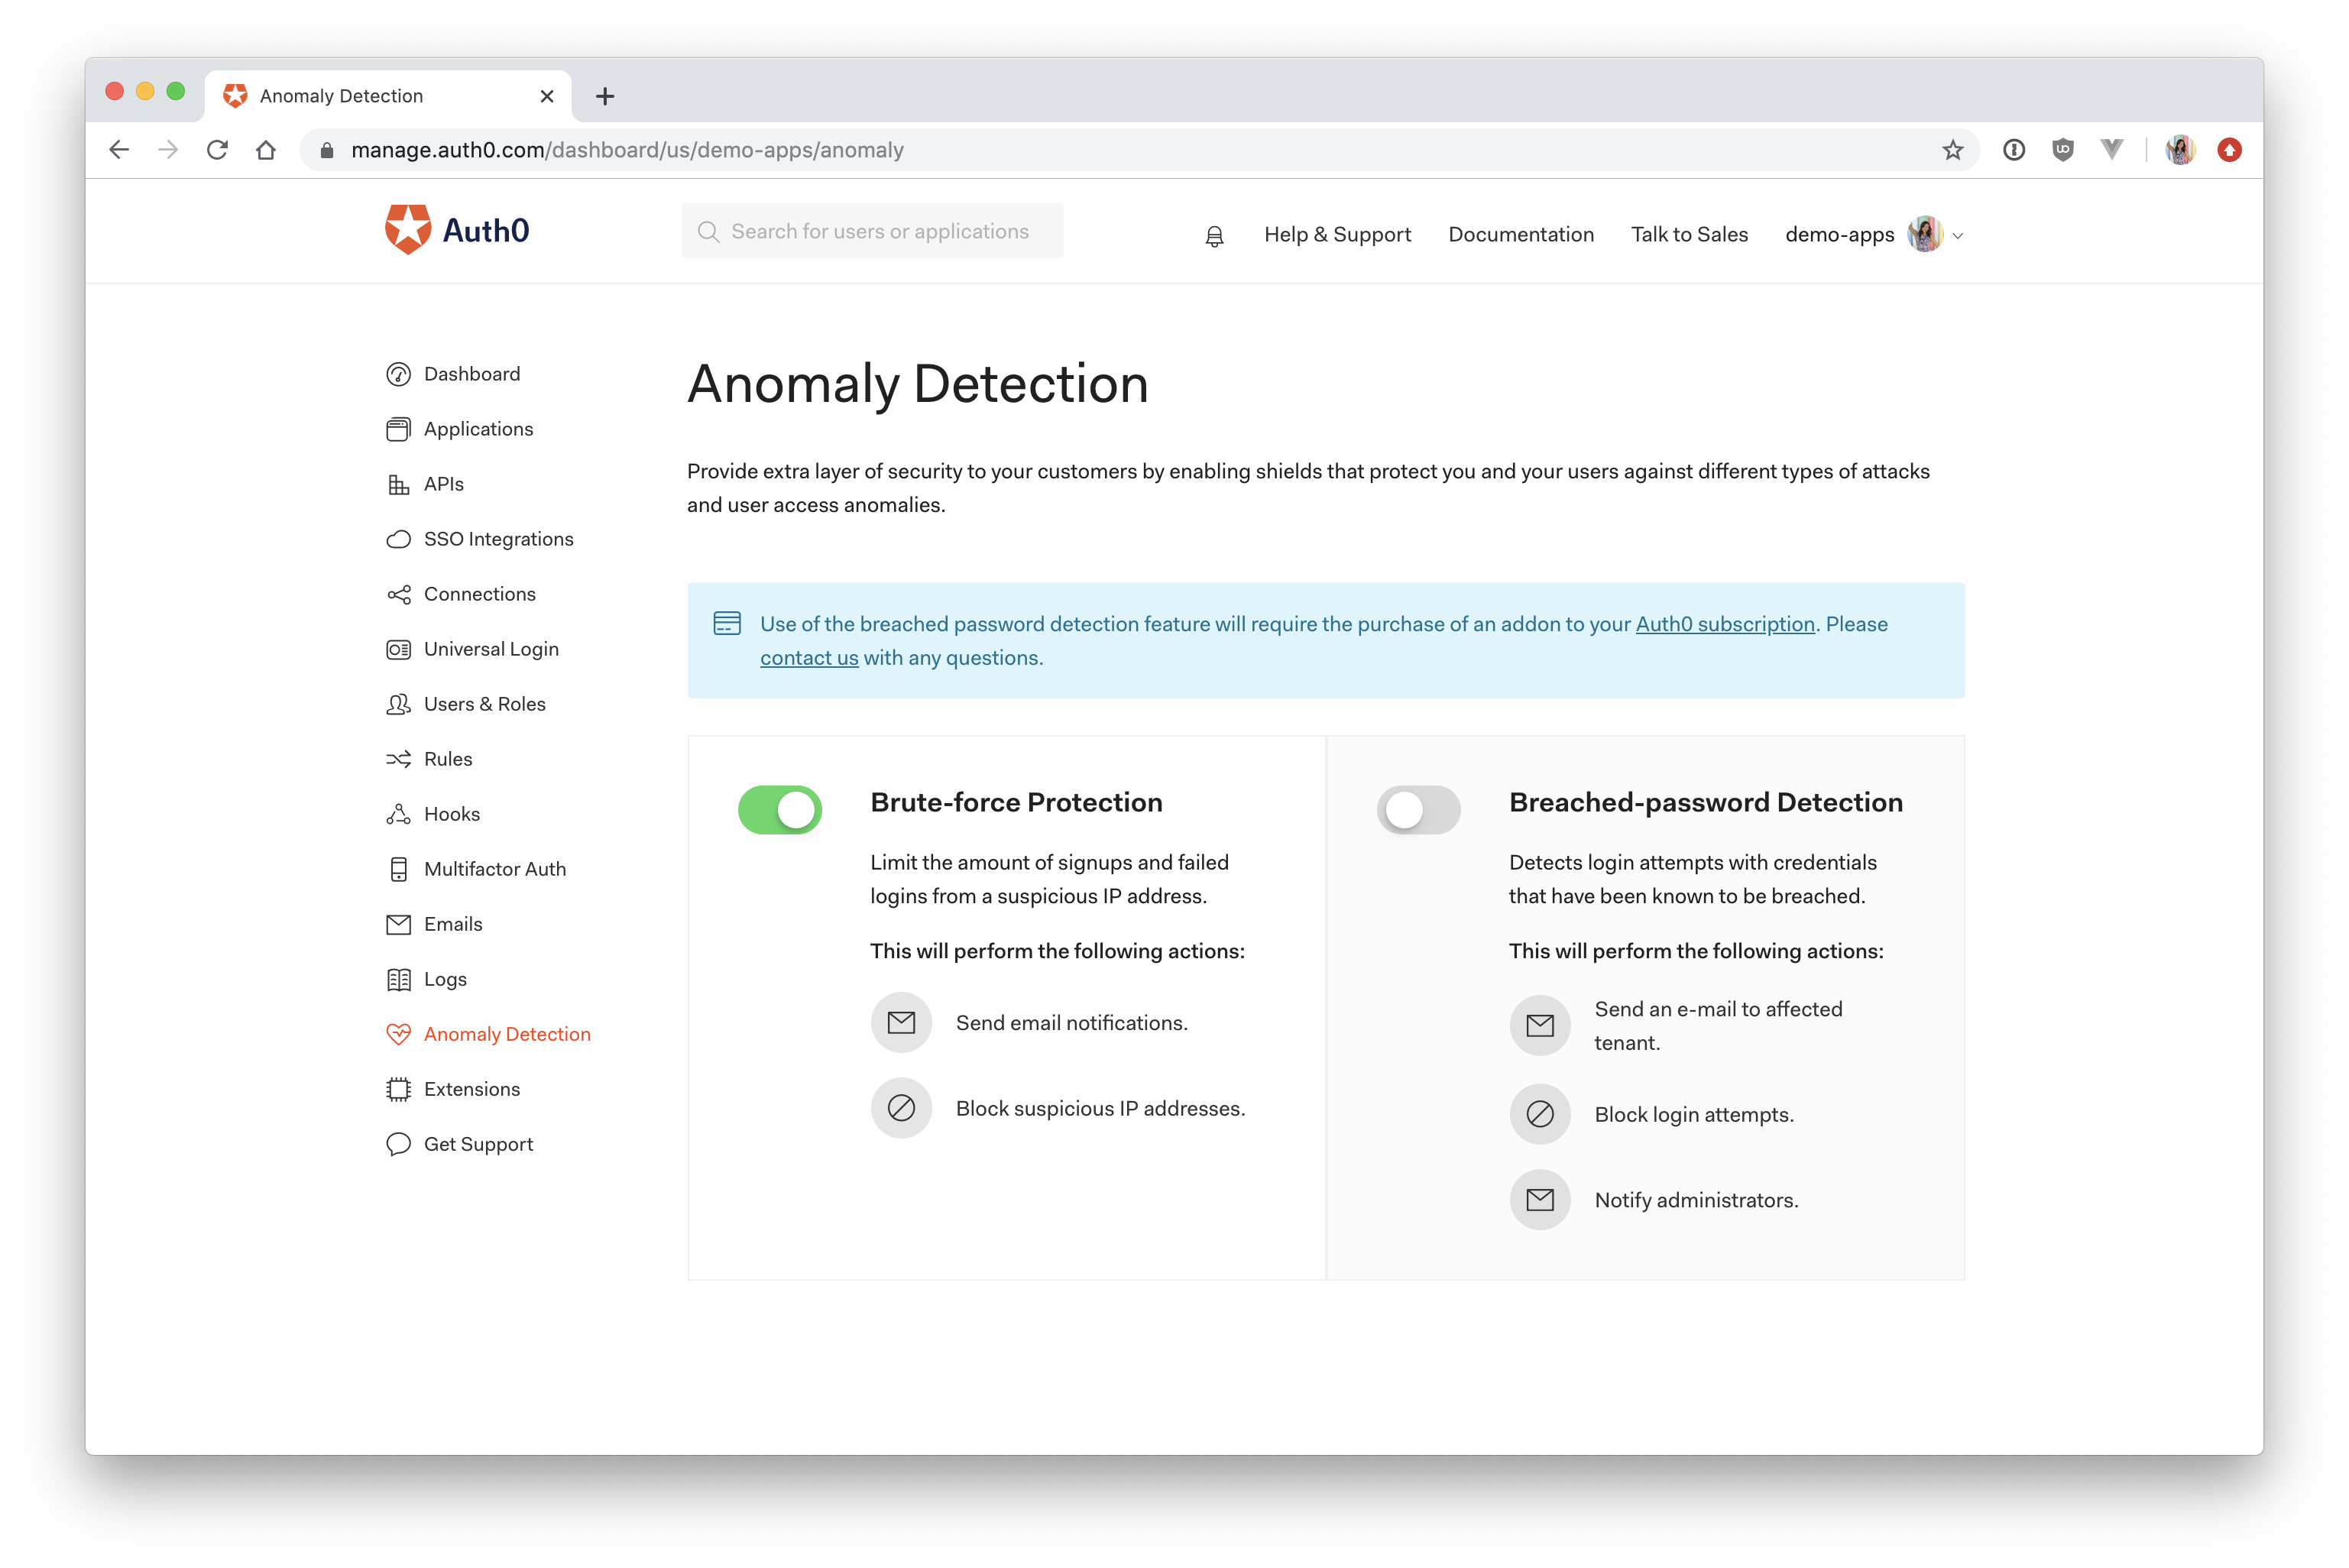Viewport: 2349px width, 1568px height.
Task: Go to Multifactor Auth section
Action: pos(494,869)
